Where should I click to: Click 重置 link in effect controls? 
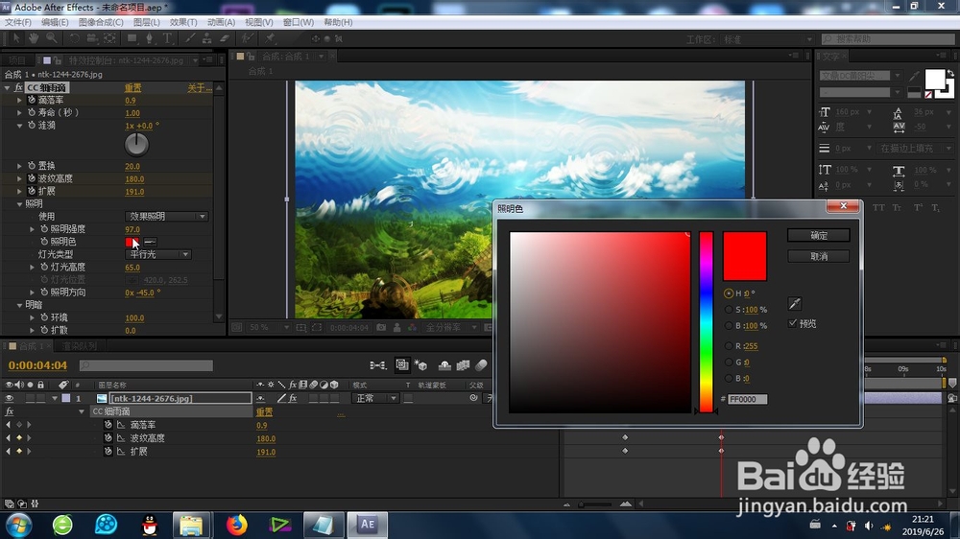(132, 88)
